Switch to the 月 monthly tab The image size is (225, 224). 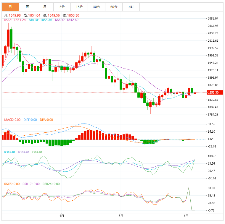pos(45,7)
